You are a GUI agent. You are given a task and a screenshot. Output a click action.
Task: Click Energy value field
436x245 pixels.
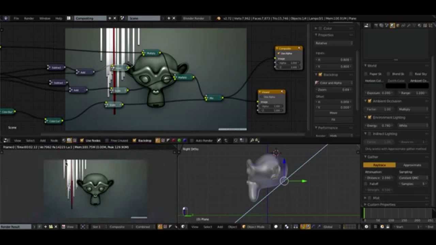coord(379,126)
